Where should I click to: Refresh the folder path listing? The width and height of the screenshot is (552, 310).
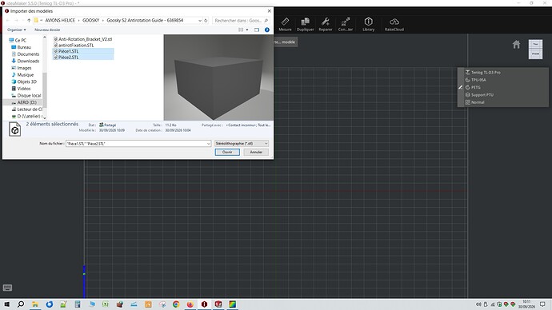206,21
